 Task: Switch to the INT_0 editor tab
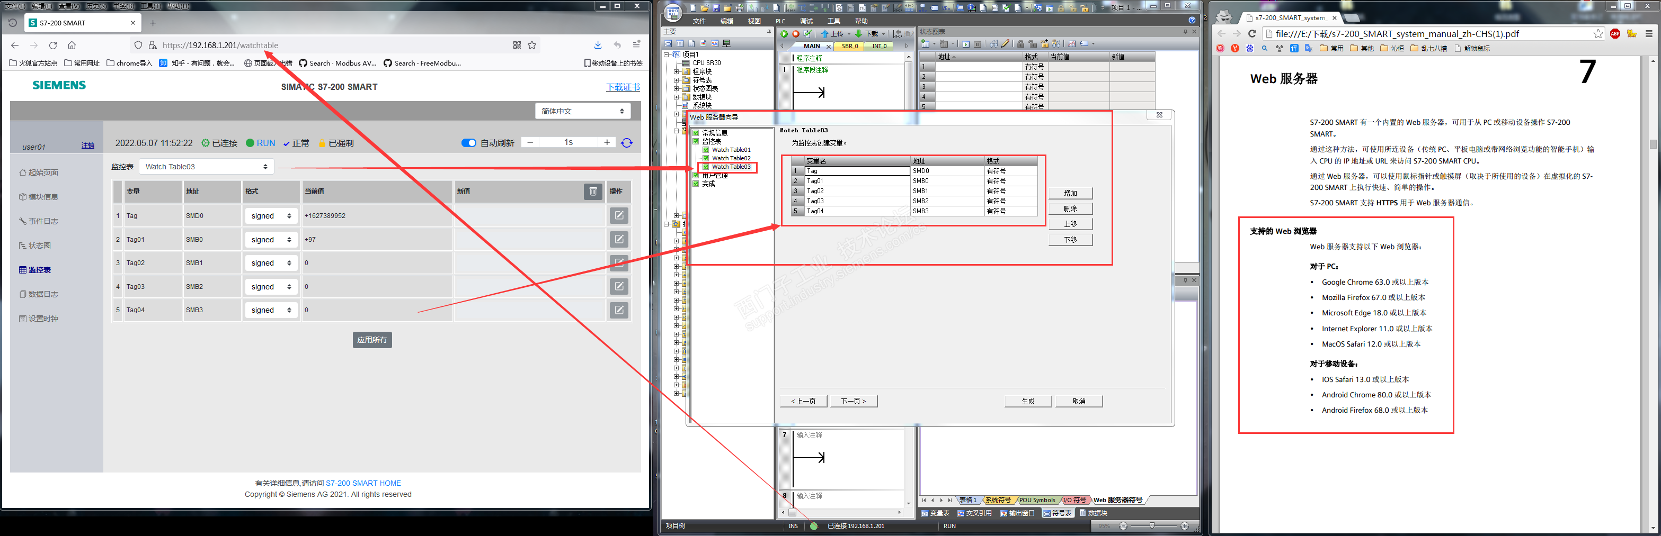click(x=880, y=47)
